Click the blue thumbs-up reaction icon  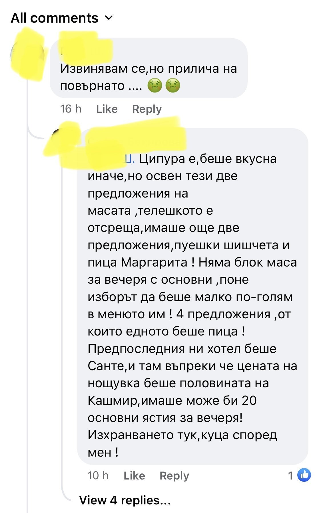pyautogui.click(x=304, y=475)
